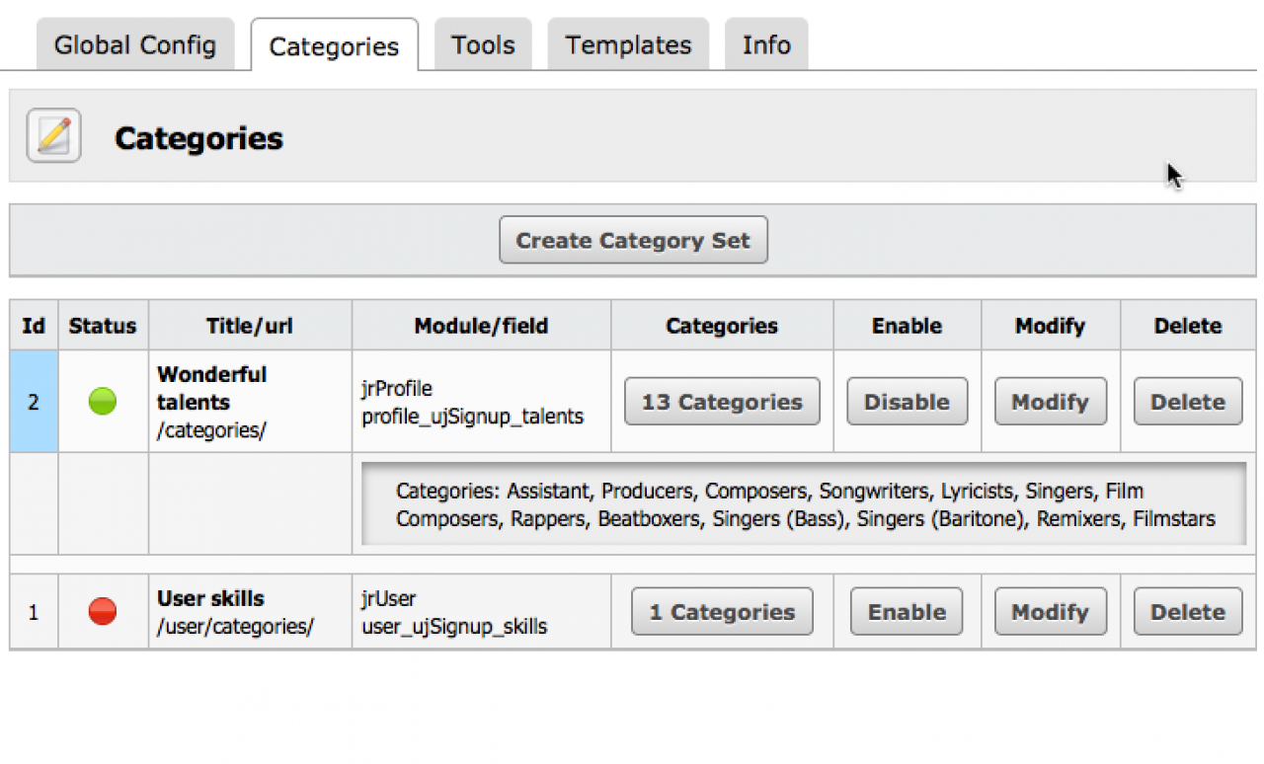Disable the Wonderful talents category set
This screenshot has height=764, width=1264.
point(907,402)
